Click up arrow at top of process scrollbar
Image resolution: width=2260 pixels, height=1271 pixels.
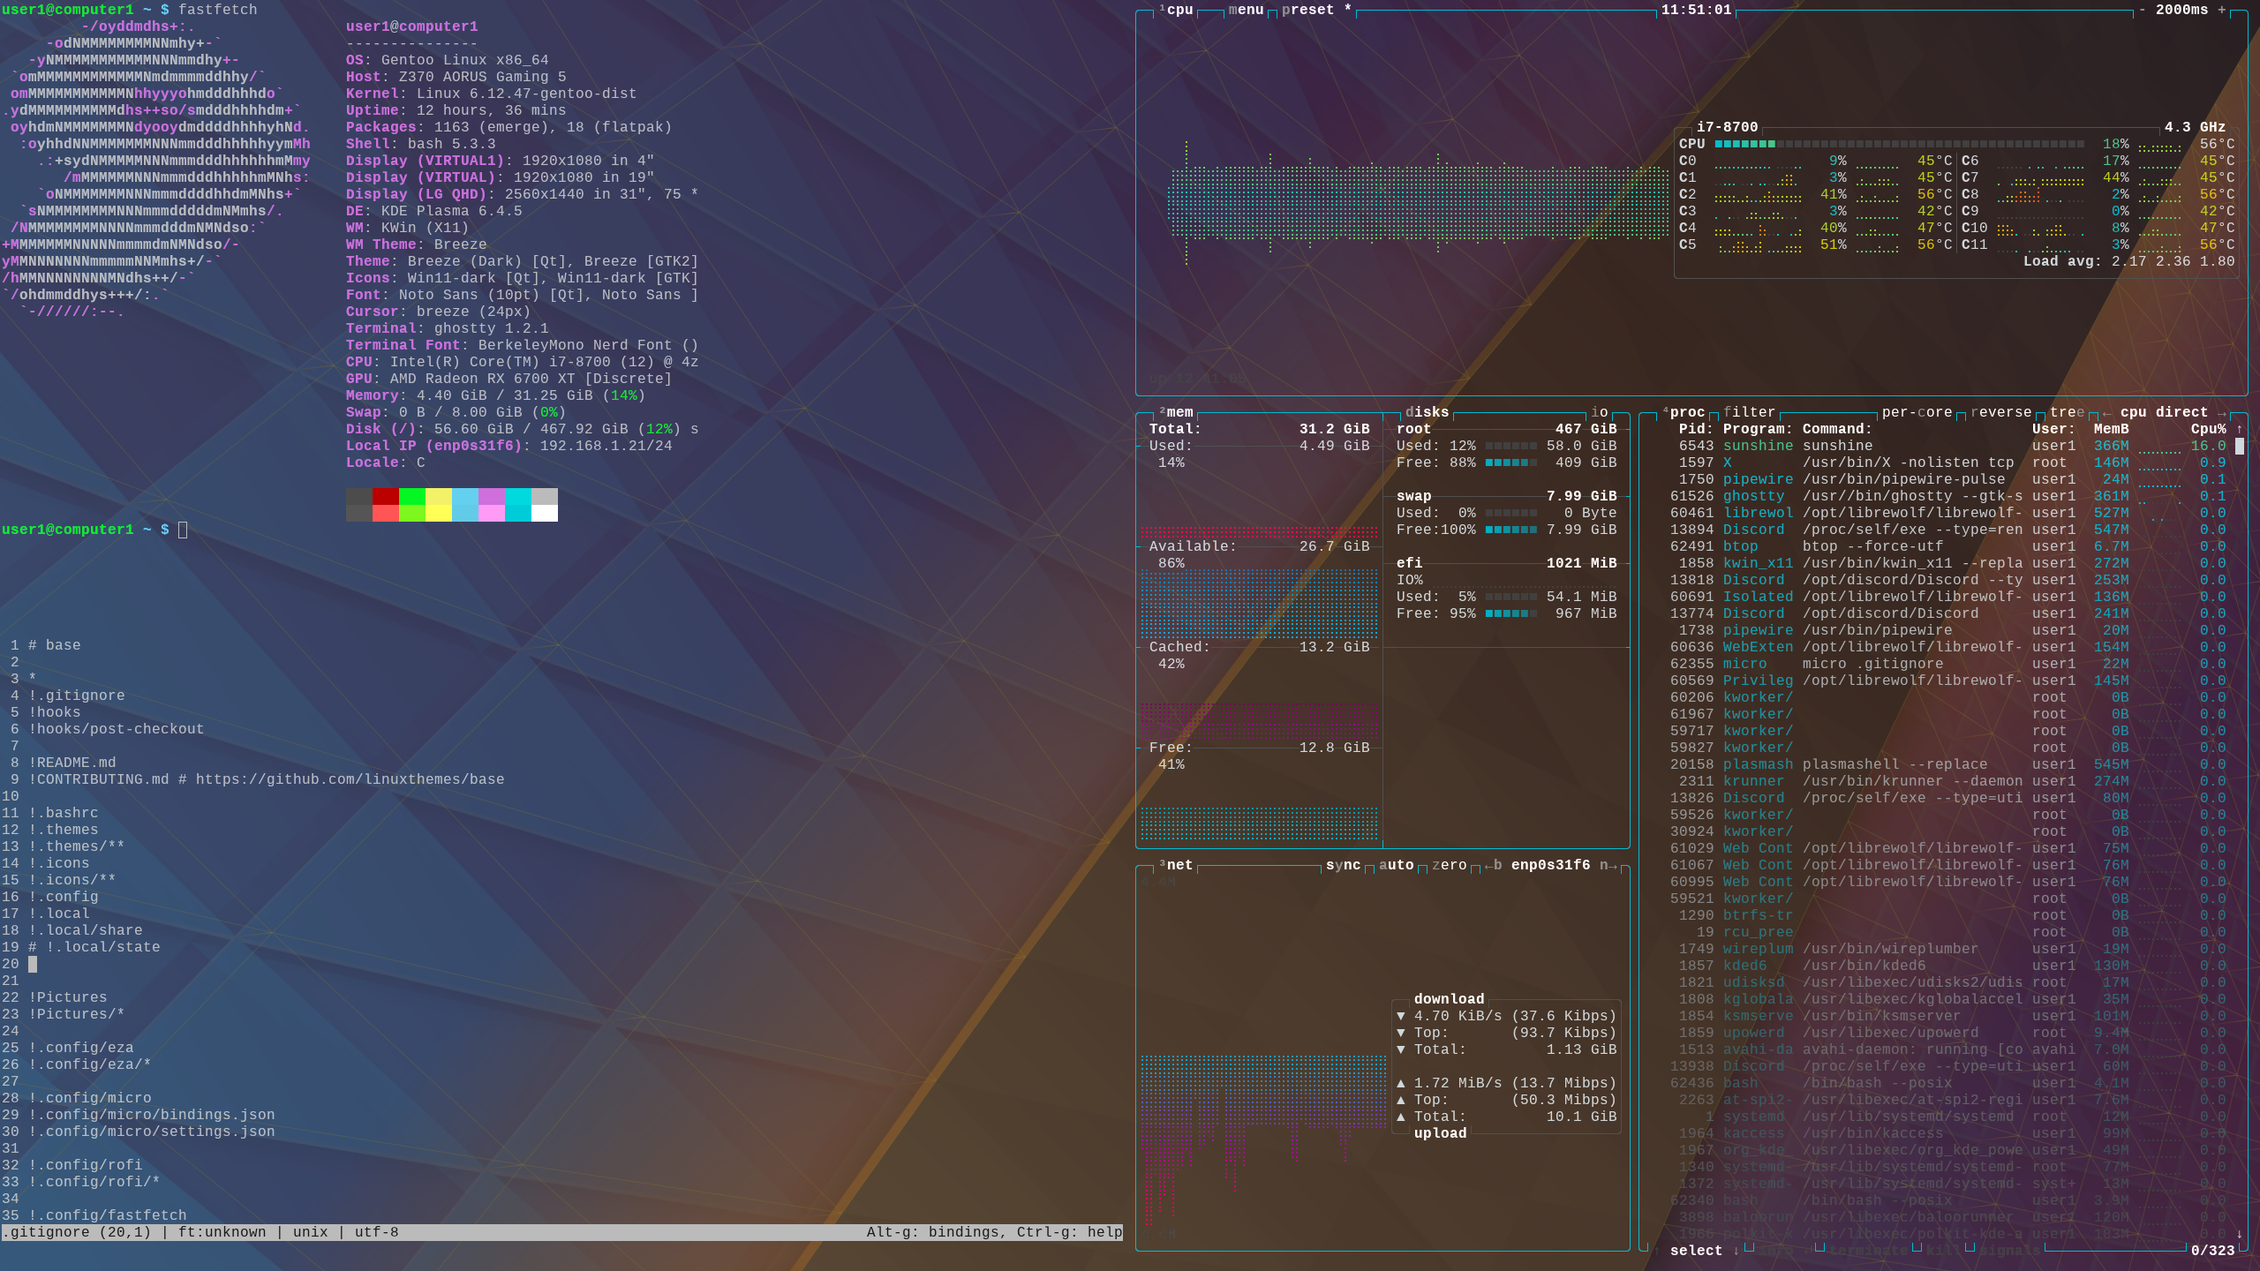tap(2239, 430)
